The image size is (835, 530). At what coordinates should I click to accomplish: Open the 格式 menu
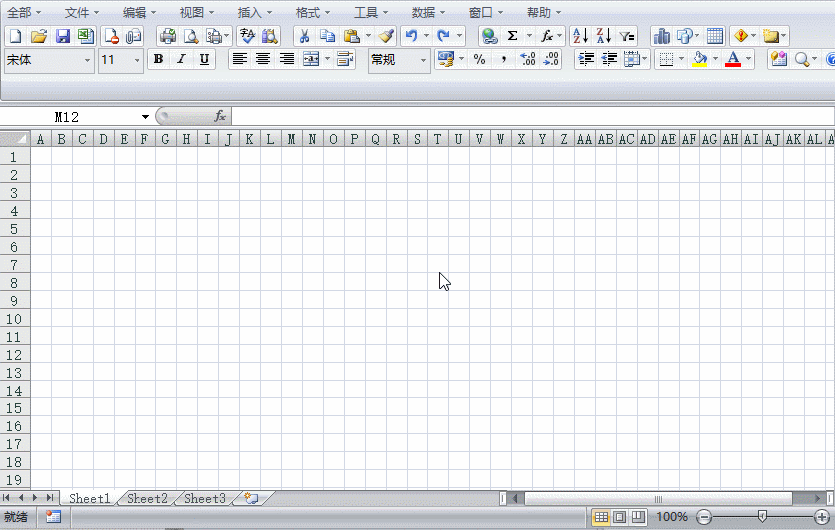313,12
